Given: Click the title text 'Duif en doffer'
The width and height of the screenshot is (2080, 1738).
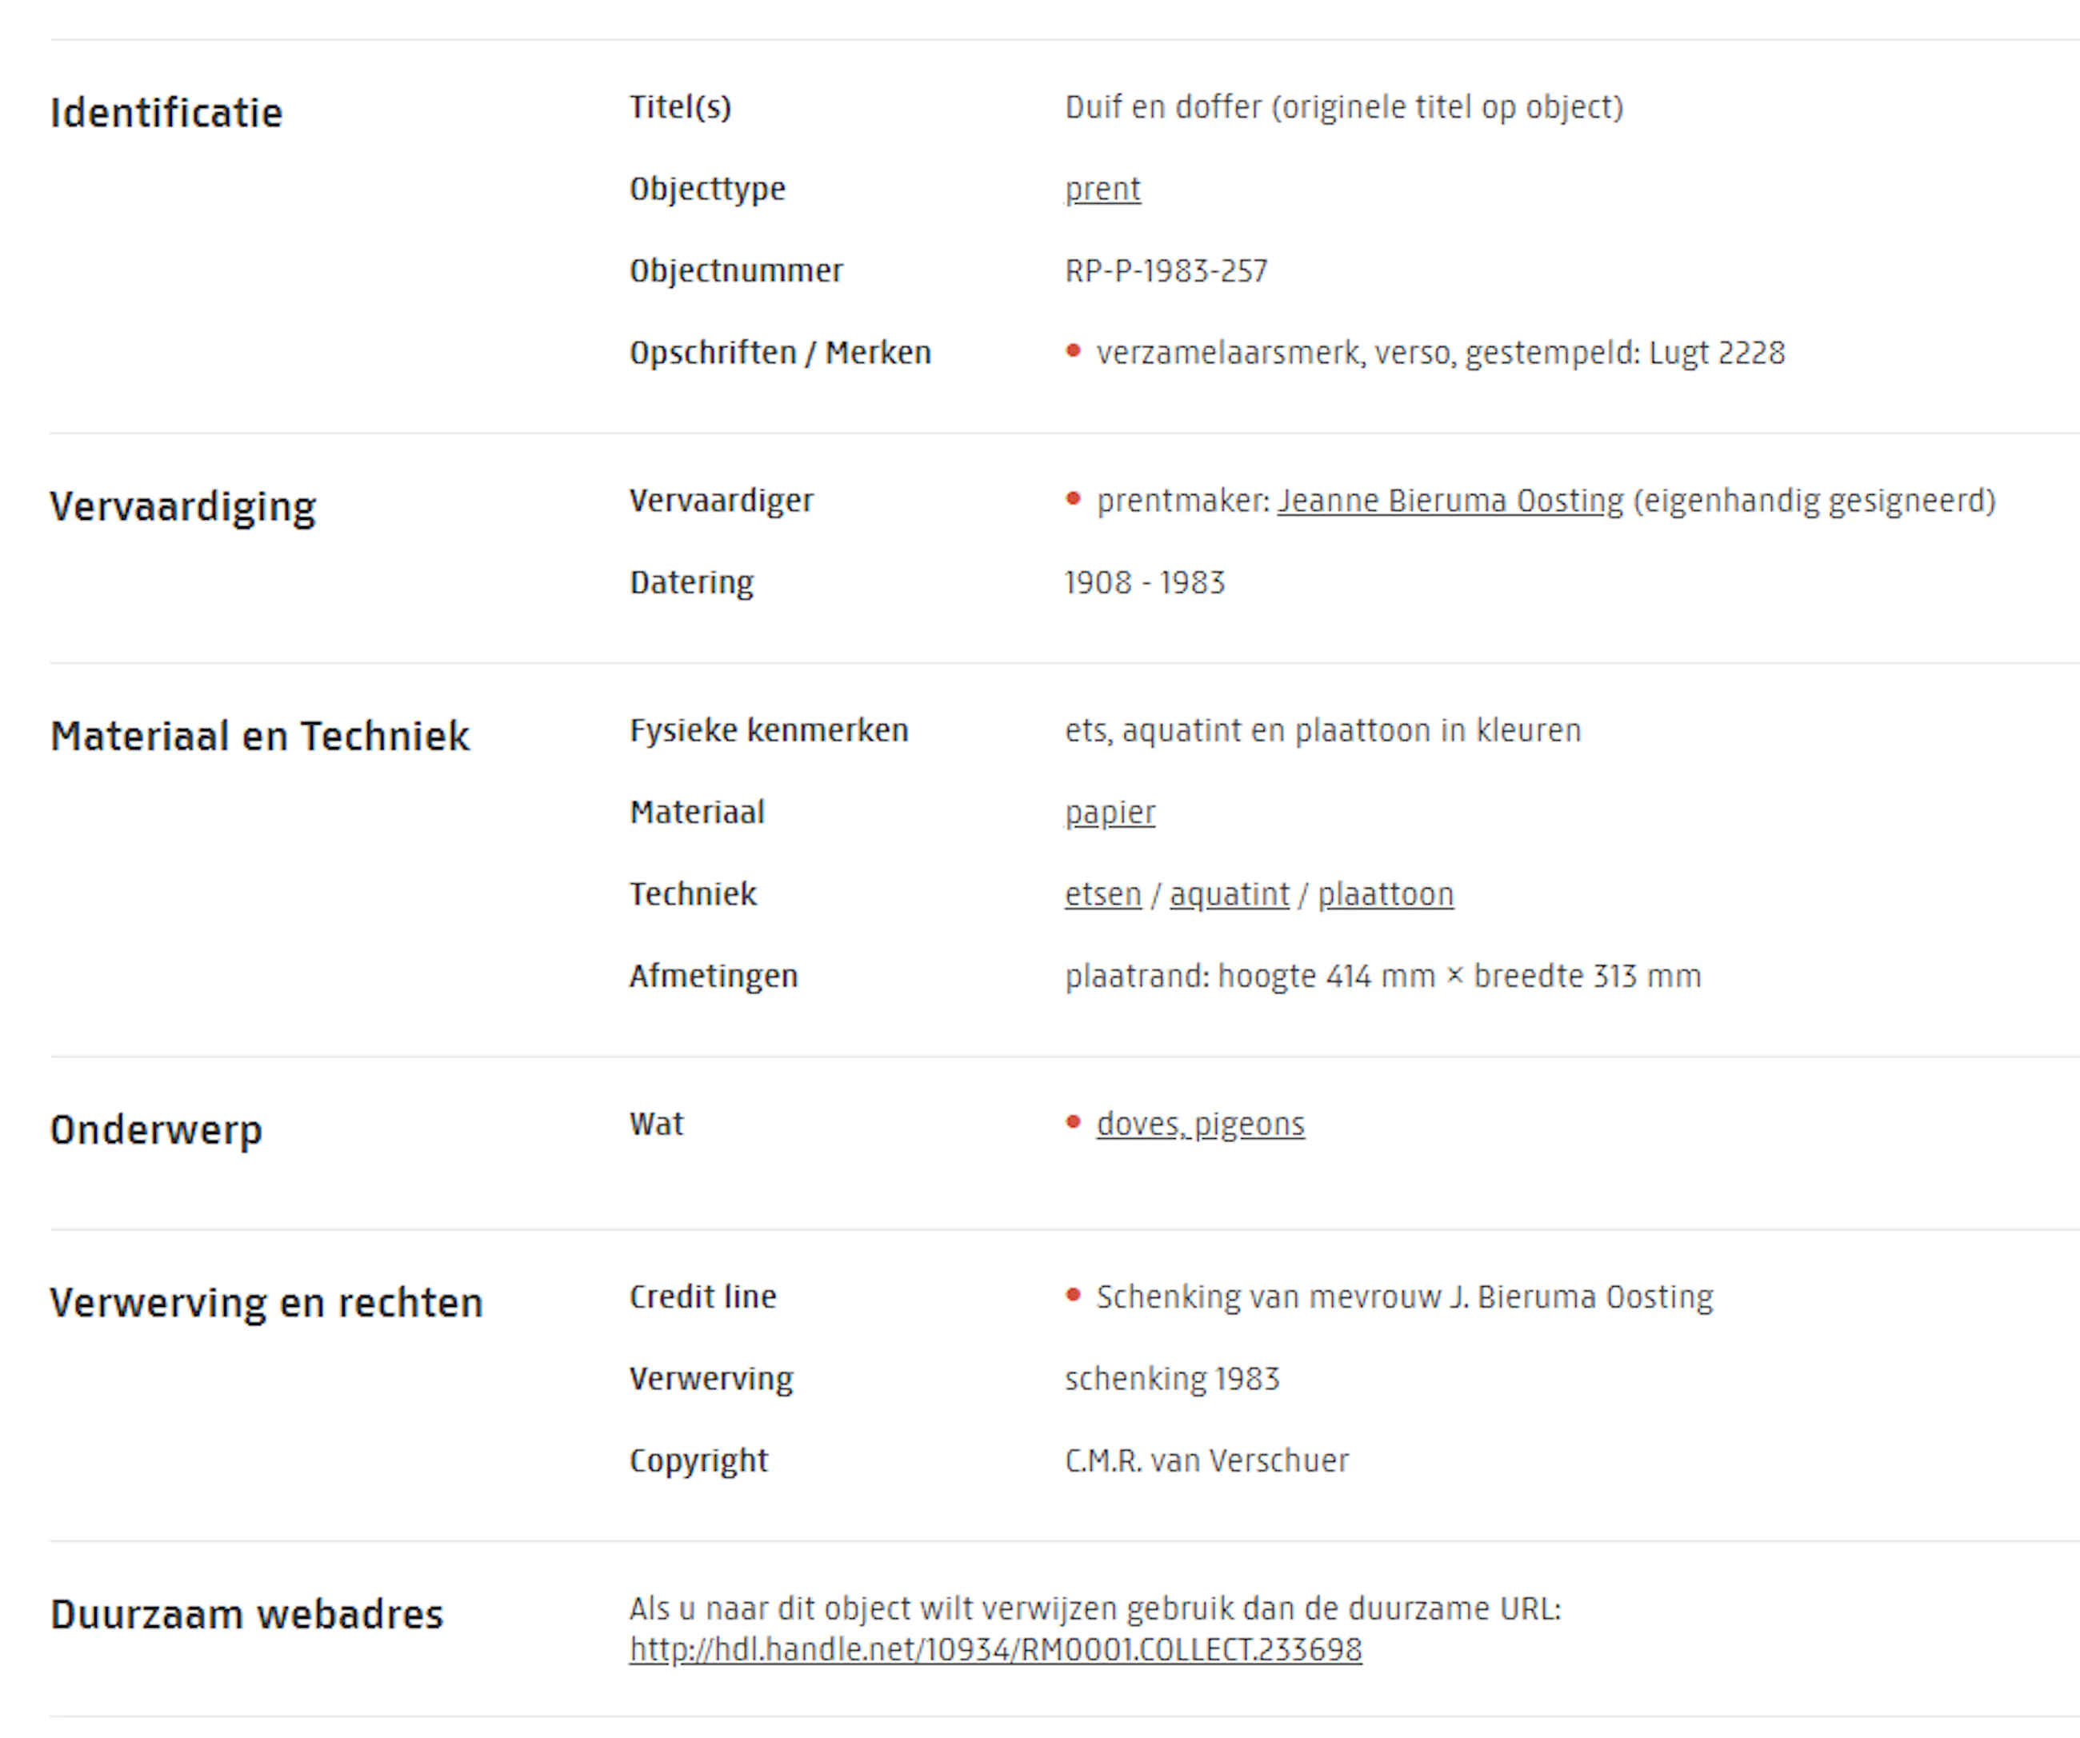Looking at the screenshot, I should pos(1162,107).
